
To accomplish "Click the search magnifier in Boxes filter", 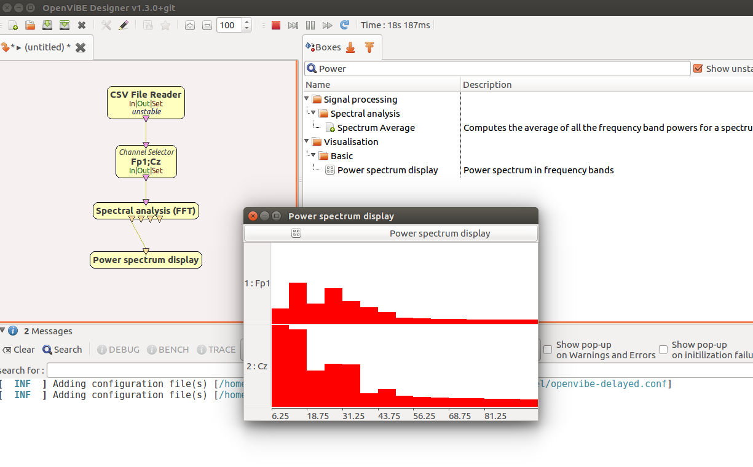I will [312, 69].
